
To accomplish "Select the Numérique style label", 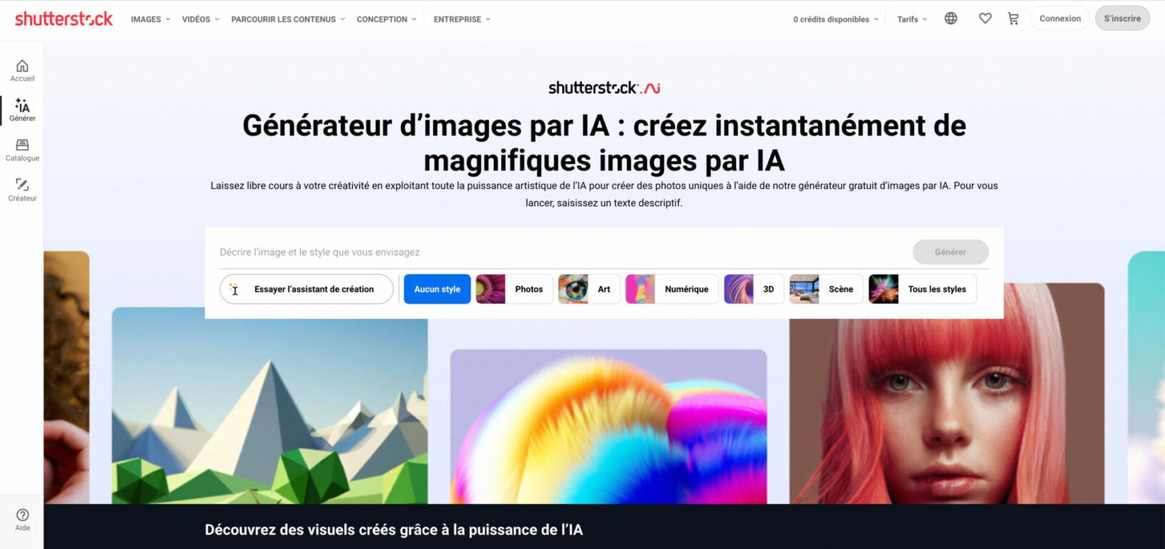I will click(687, 289).
